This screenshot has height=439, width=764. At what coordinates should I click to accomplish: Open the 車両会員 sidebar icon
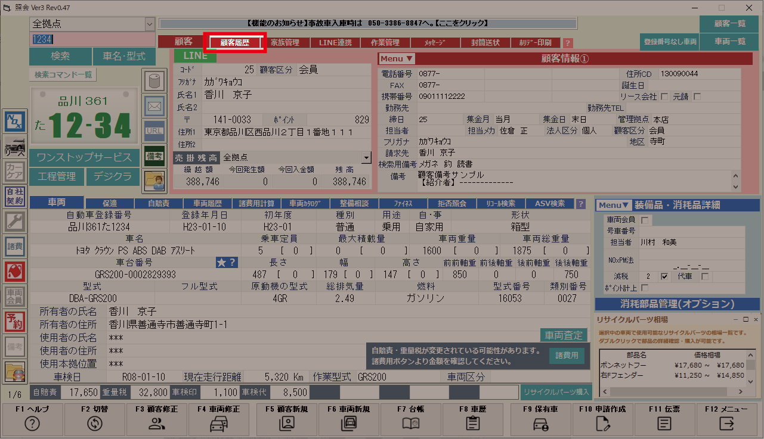pos(15,296)
